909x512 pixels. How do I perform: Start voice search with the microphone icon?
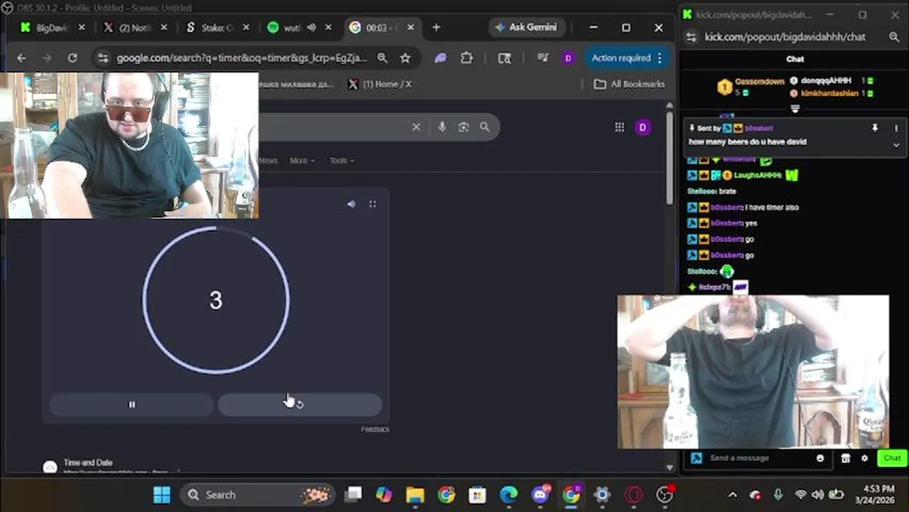point(442,127)
